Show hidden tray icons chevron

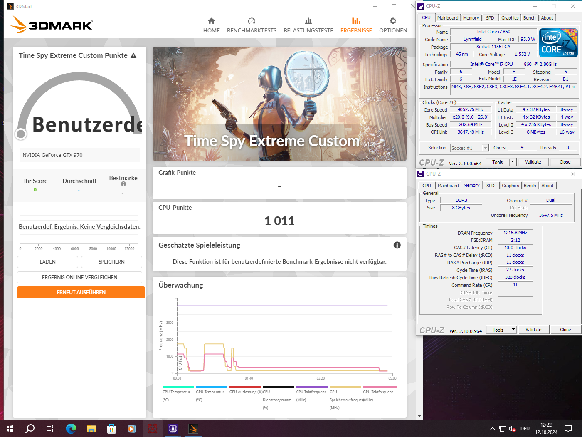pyautogui.click(x=493, y=429)
